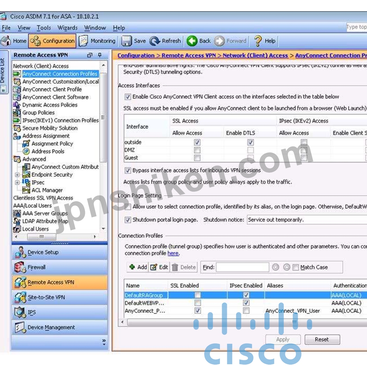367x366 pixels.
Task: Toggle SSL Allow Access for outside
Action: click(x=197, y=142)
